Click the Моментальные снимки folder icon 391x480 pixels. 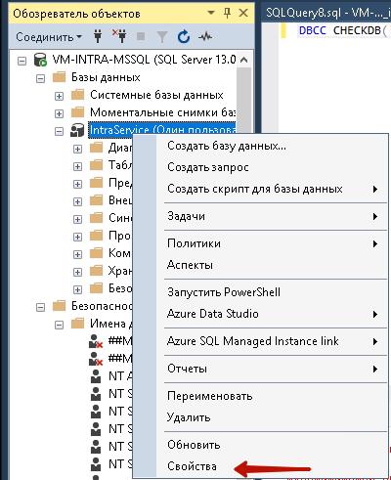[x=78, y=112]
